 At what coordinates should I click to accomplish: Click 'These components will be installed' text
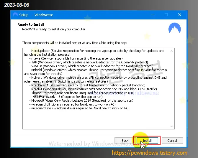pyautogui.click(x=75, y=43)
